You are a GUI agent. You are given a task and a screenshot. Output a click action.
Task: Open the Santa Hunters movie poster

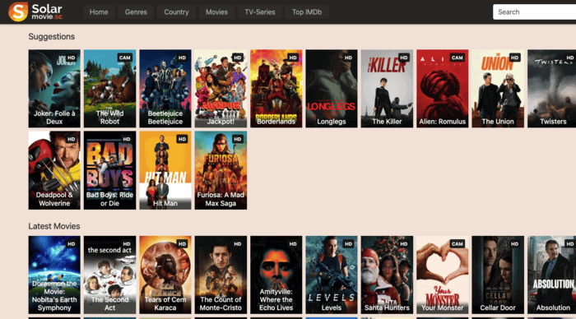click(387, 275)
